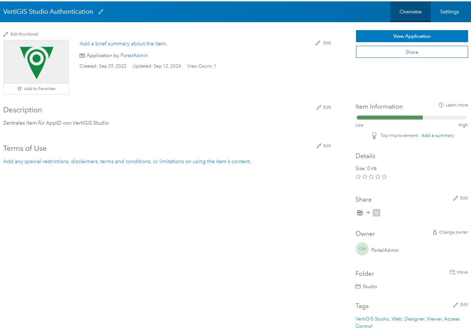Click the person icon next to Change owner
This screenshot has width=471, height=331.
coord(435,232)
